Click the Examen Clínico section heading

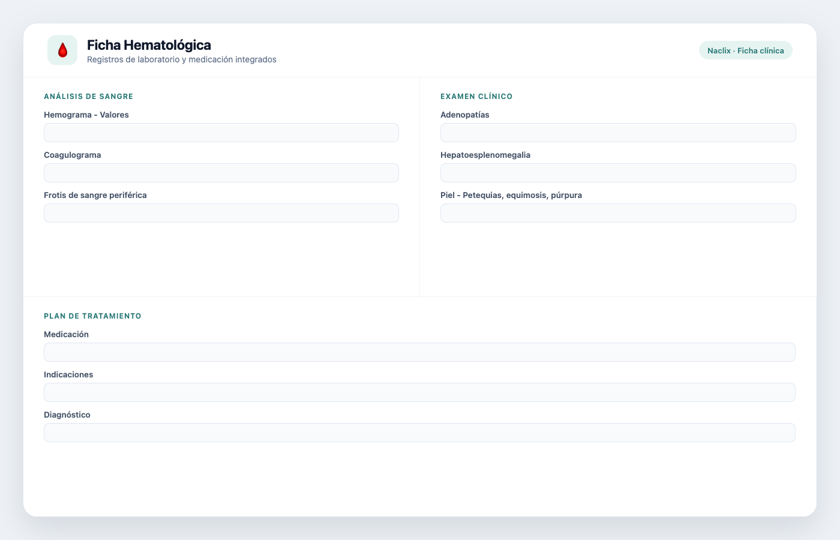[x=476, y=97]
